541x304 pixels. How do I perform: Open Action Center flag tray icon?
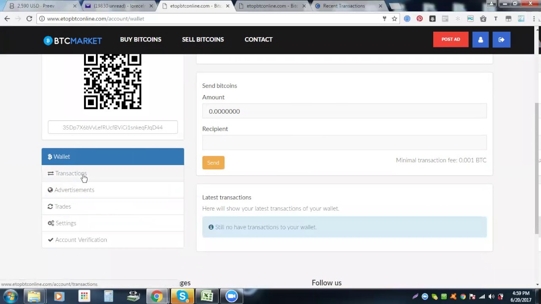click(x=473, y=297)
